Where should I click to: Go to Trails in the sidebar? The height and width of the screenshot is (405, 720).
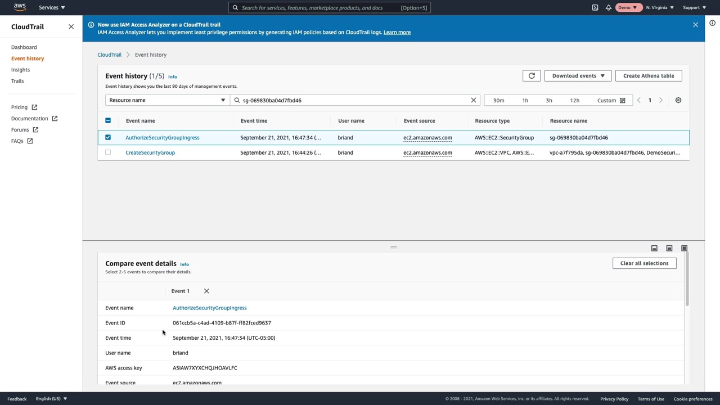click(x=17, y=81)
